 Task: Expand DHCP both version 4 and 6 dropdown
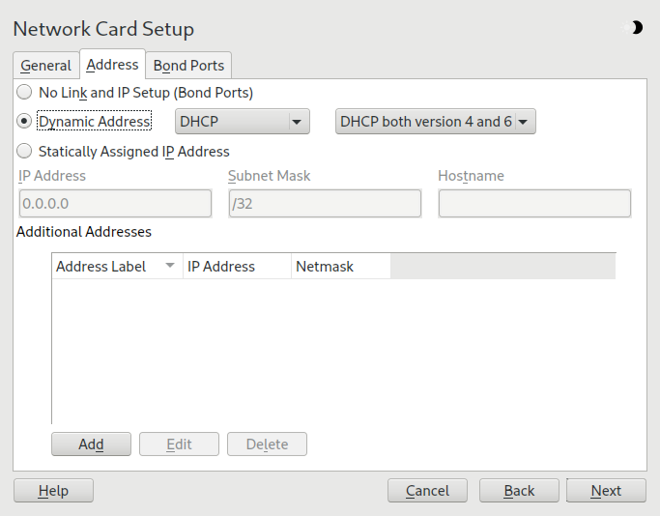point(435,122)
